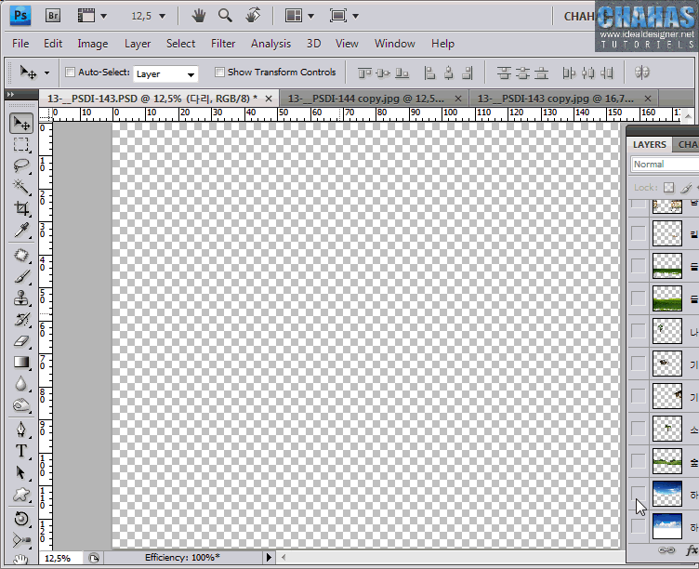Click Align top edges icon
The height and width of the screenshot is (569, 699).
click(364, 73)
